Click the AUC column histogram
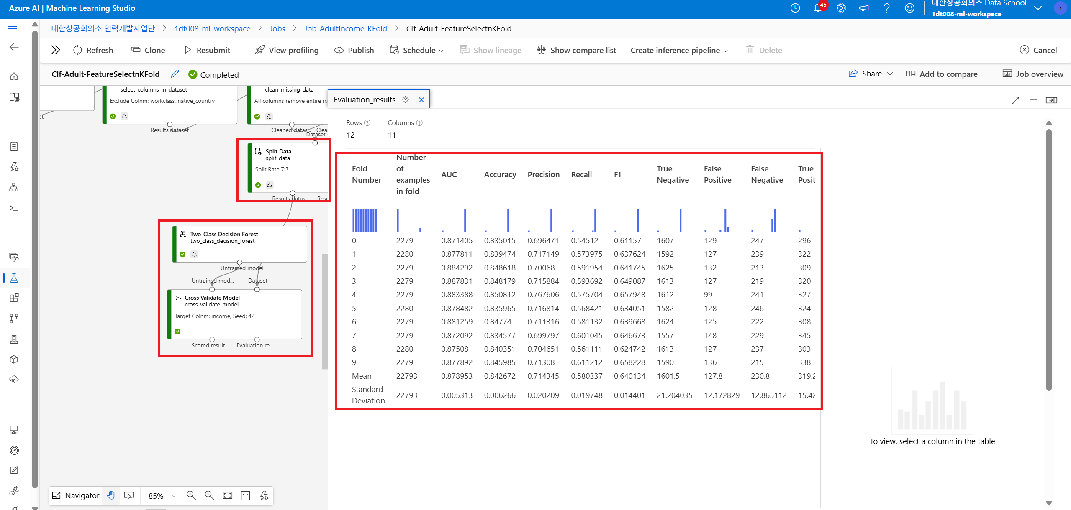This screenshot has width=1071, height=510. pyautogui.click(x=454, y=220)
